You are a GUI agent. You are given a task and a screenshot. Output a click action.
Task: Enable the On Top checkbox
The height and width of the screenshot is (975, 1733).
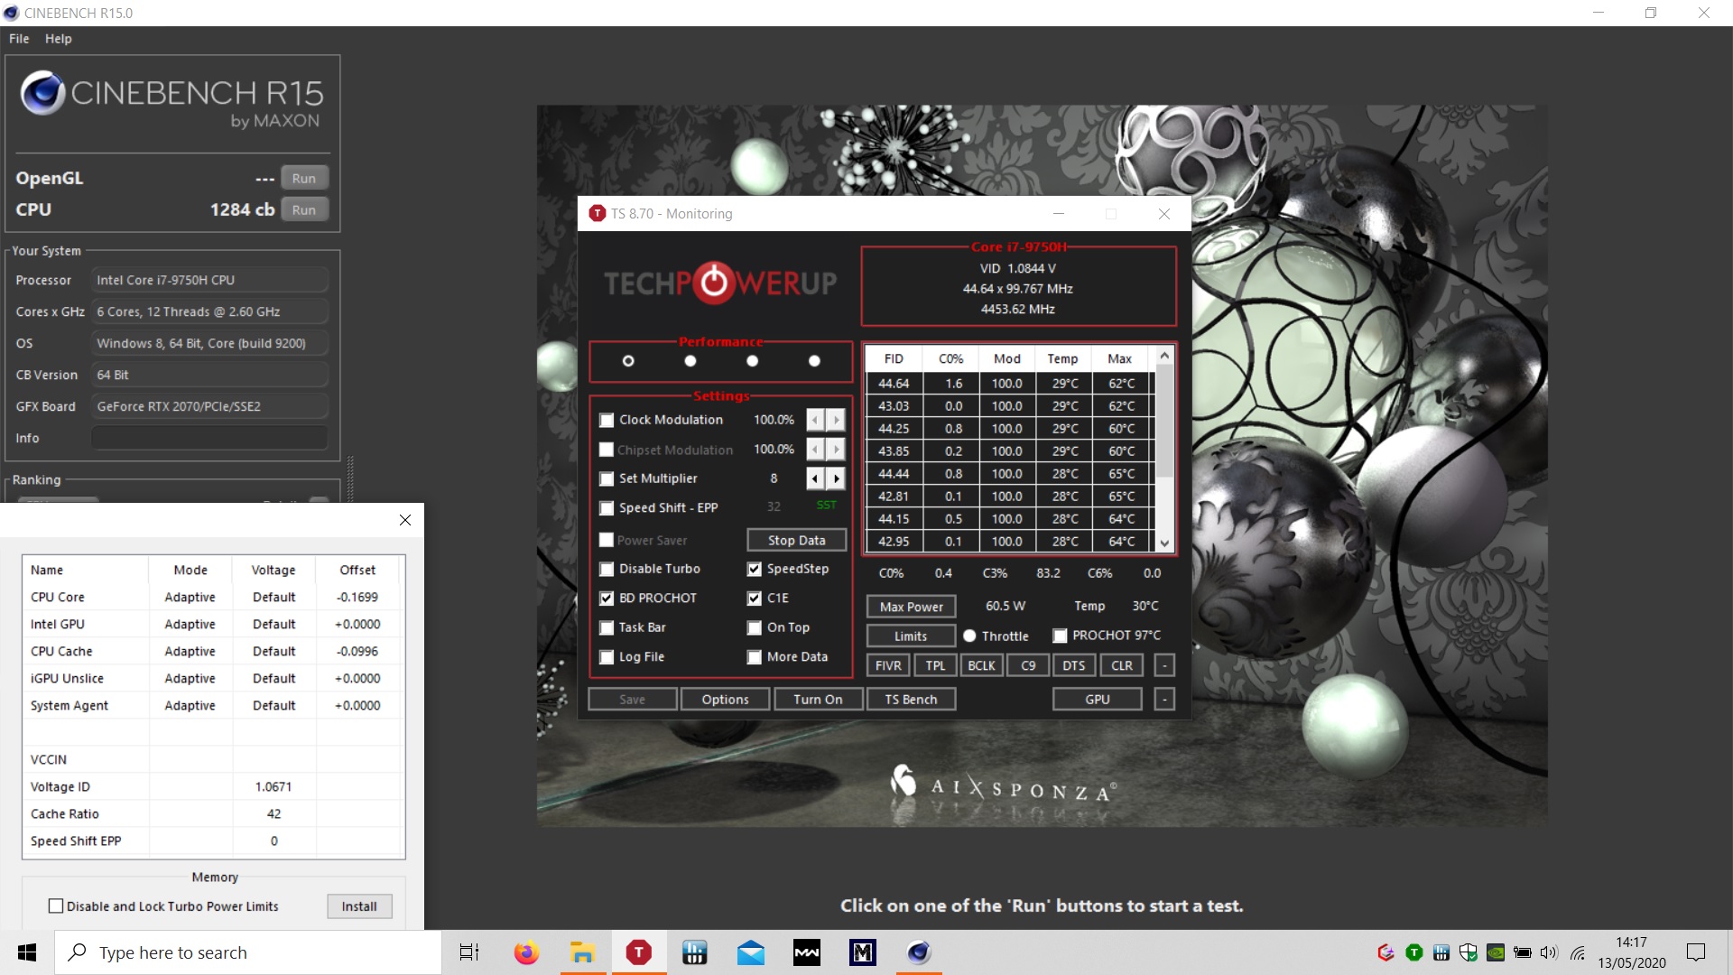click(x=755, y=628)
